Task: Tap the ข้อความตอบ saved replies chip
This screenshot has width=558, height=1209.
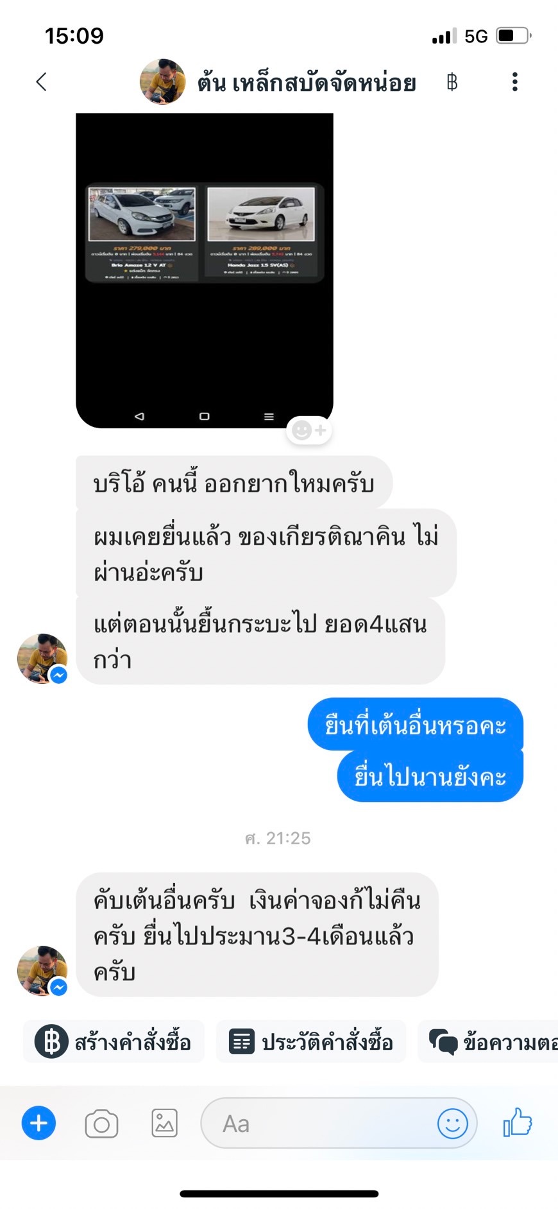Action: tap(488, 1041)
